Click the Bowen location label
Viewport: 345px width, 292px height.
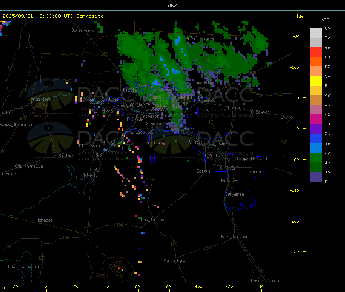pos(255,172)
